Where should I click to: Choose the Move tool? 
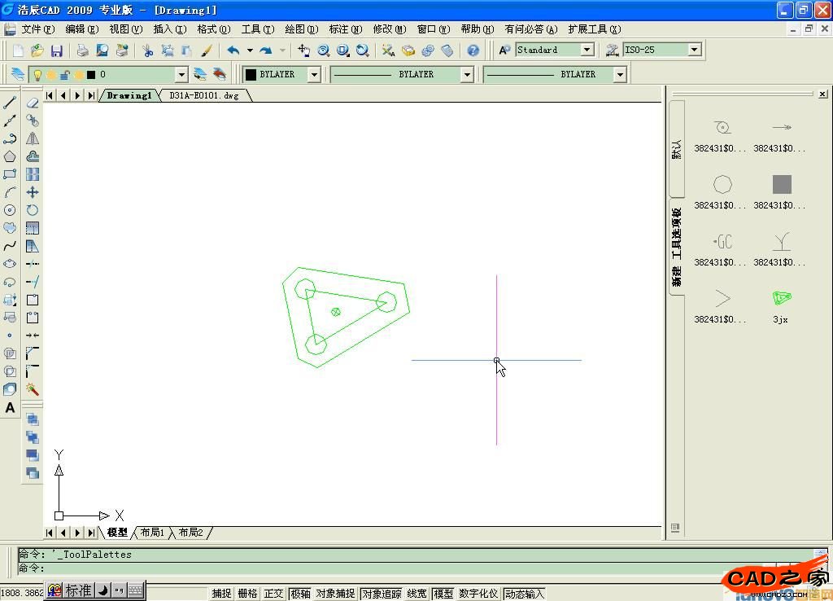(33, 192)
